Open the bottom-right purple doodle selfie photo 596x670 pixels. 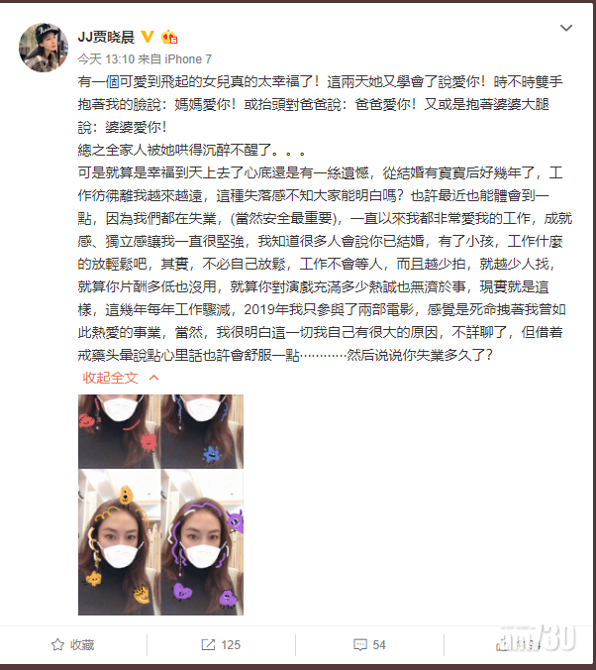[202, 542]
